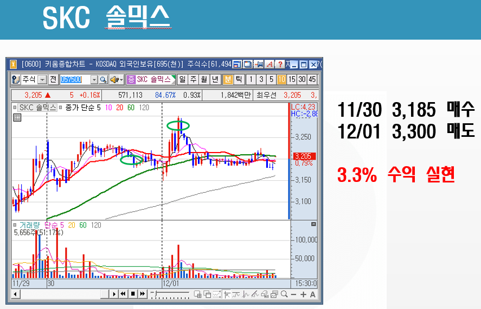The width and height of the screenshot is (481, 309).
Task: Click the SKC 솔믹스 chart legend label
Action: pos(38,108)
